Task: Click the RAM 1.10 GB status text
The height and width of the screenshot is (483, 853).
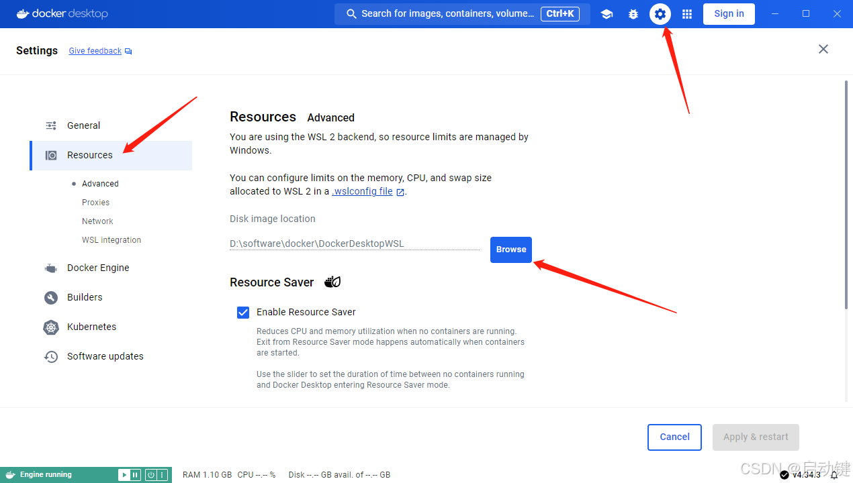Action: (x=208, y=475)
